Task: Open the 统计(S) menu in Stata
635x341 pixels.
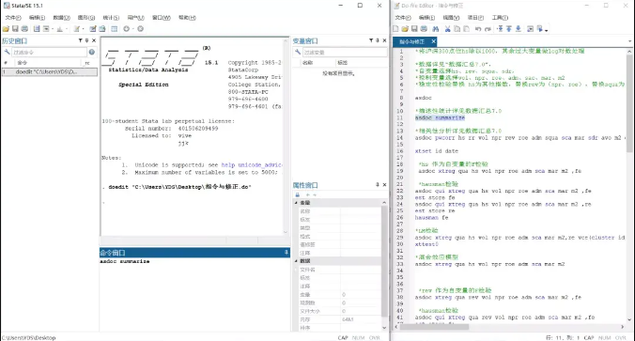Action: click(x=111, y=18)
